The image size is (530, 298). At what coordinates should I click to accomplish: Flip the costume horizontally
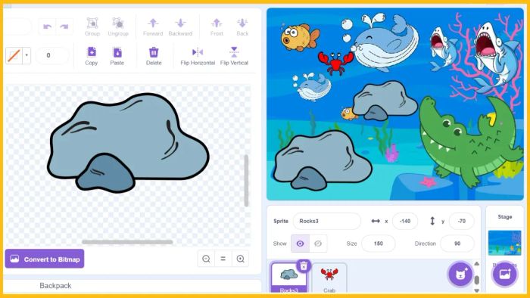[198, 56]
